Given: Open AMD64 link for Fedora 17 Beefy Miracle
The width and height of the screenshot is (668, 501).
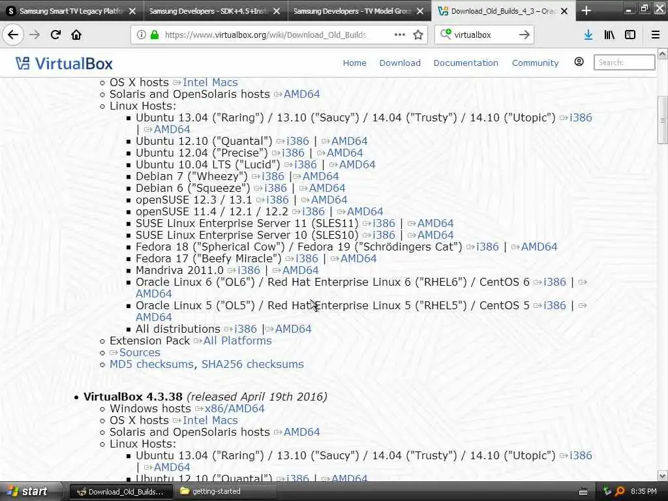Looking at the screenshot, I should [x=358, y=258].
